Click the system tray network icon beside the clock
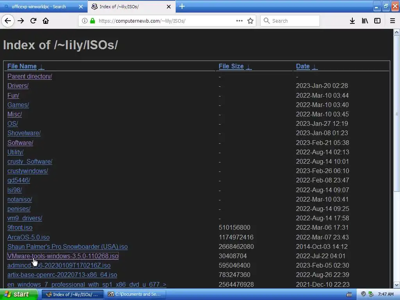The image size is (400, 300). (371, 294)
